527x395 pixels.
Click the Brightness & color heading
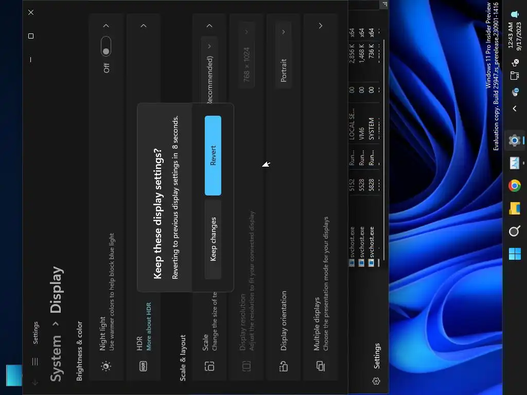79,351
